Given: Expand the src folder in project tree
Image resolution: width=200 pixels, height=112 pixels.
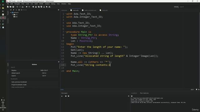Looking at the screenshot, I should [x=12, y=15].
